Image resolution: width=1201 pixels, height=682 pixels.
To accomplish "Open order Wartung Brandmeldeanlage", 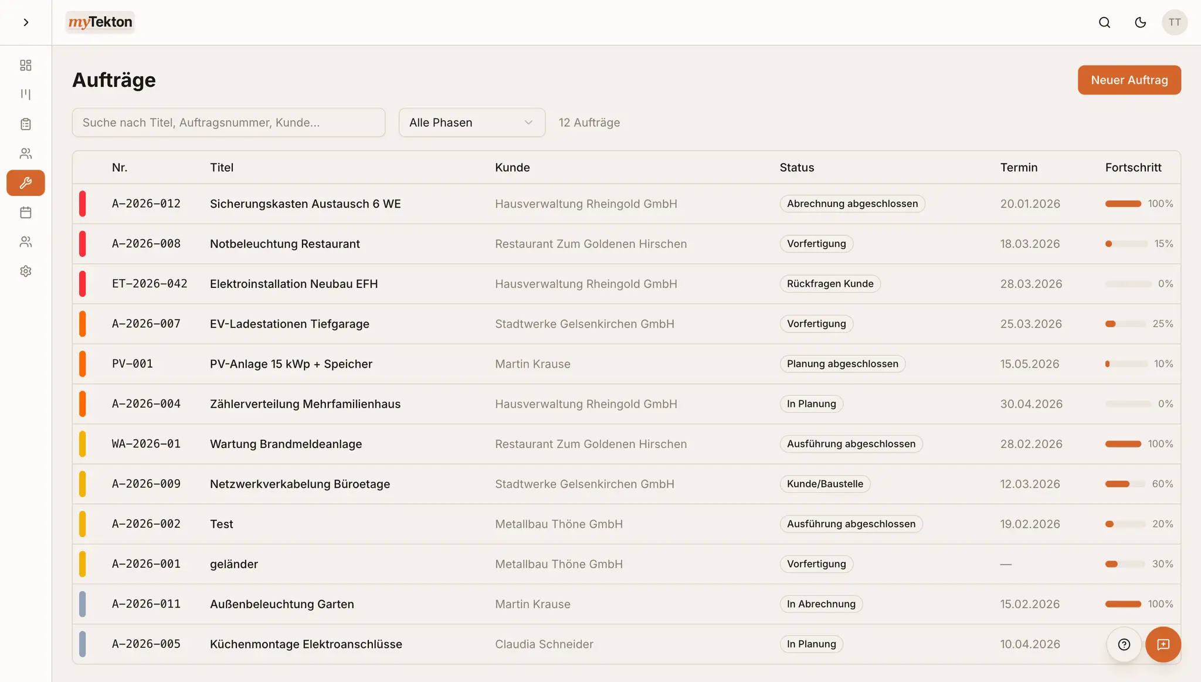I will [286, 444].
